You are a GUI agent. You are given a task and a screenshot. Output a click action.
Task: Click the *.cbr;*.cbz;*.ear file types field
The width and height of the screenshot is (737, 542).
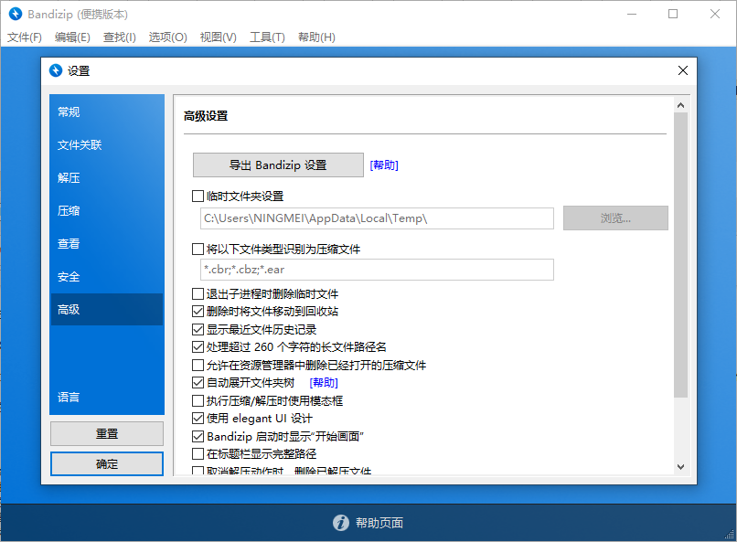377,270
